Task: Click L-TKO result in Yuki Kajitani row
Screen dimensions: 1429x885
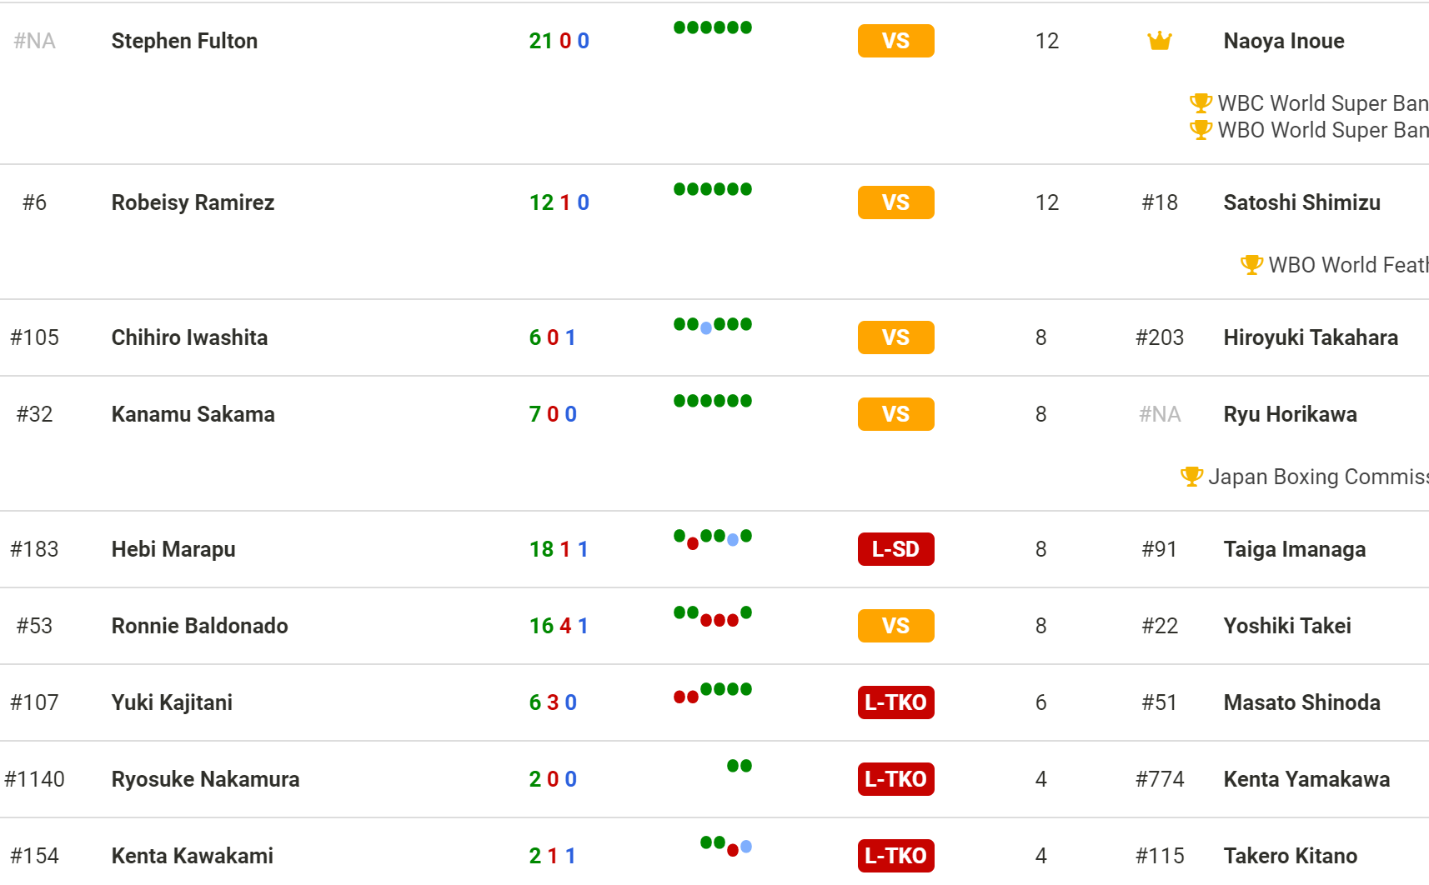Action: click(x=895, y=702)
